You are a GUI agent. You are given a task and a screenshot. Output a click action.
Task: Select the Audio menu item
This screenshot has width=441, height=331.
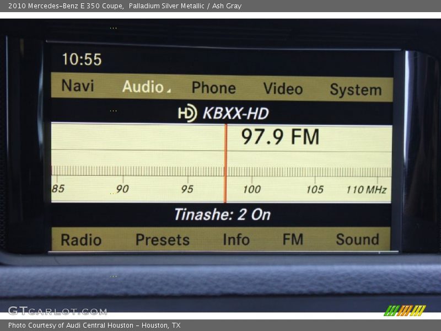coord(143,87)
